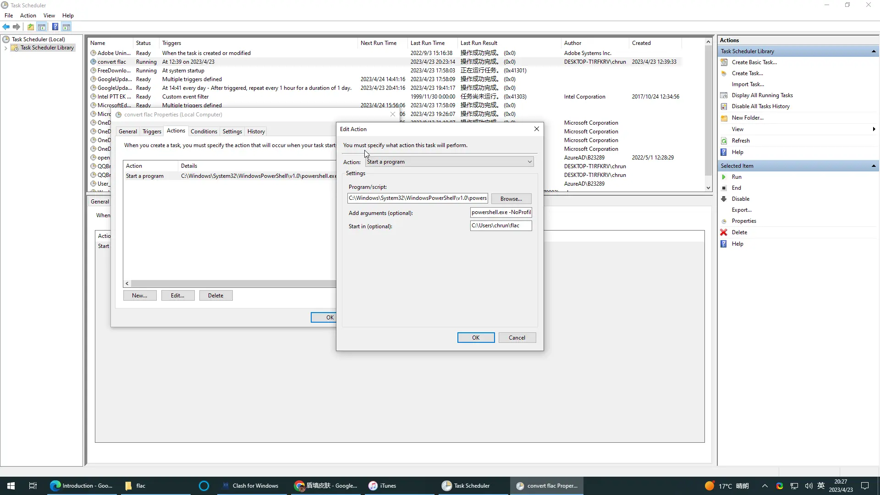Image resolution: width=880 pixels, height=495 pixels.
Task: Open iTunes from the taskbar
Action: pyautogui.click(x=387, y=485)
